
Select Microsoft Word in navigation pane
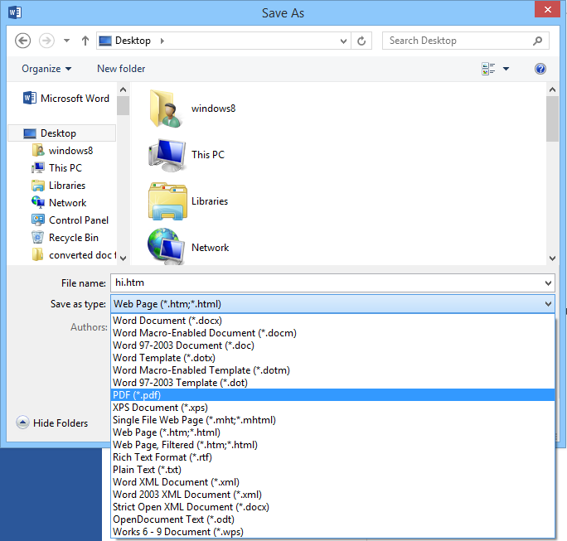[x=66, y=99]
